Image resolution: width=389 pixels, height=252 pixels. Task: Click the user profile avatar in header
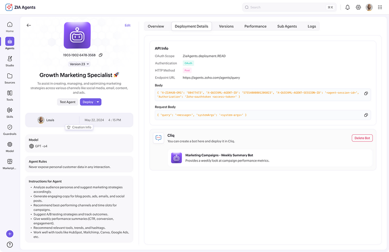pyautogui.click(x=369, y=7)
